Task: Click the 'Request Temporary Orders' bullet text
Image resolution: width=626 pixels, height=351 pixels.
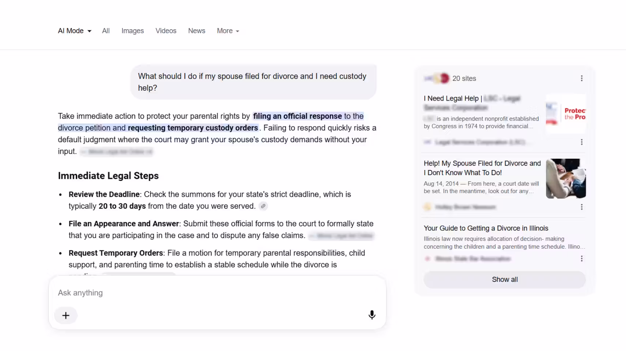Action: pyautogui.click(x=116, y=253)
